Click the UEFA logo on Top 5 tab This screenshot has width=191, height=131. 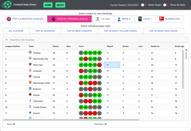(x=9, y=19)
